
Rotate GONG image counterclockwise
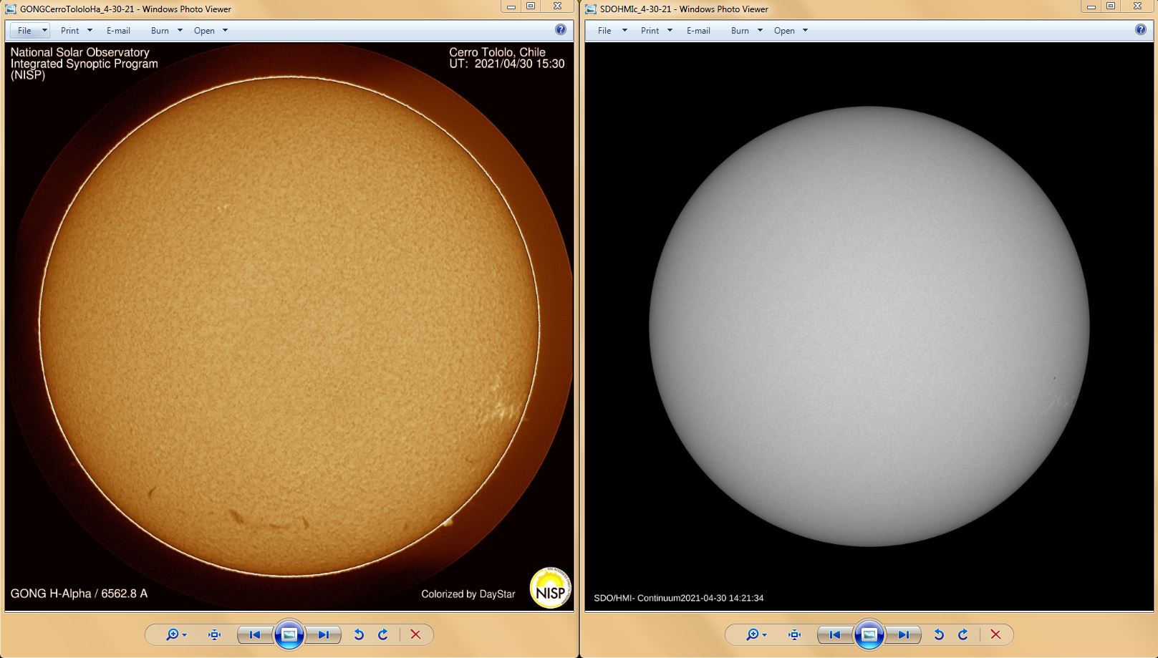coord(359,634)
